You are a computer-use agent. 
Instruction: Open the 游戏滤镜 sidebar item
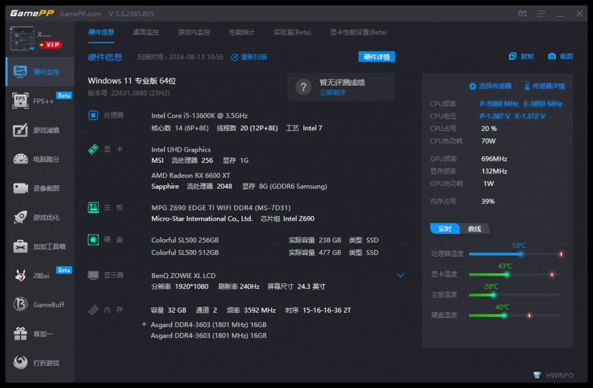point(40,130)
